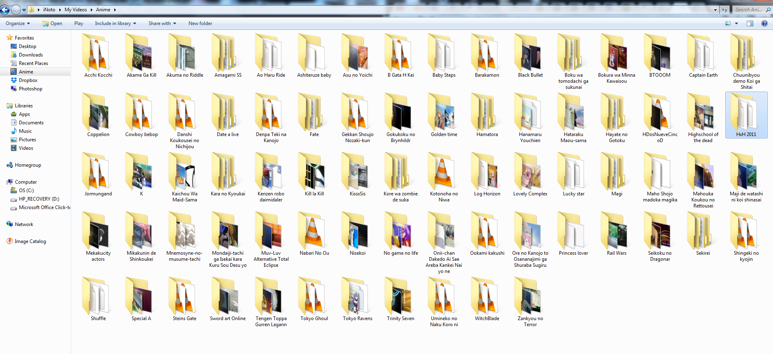The height and width of the screenshot is (354, 773).
Task: Expand the Include in library dropdown
Action: tap(116, 23)
